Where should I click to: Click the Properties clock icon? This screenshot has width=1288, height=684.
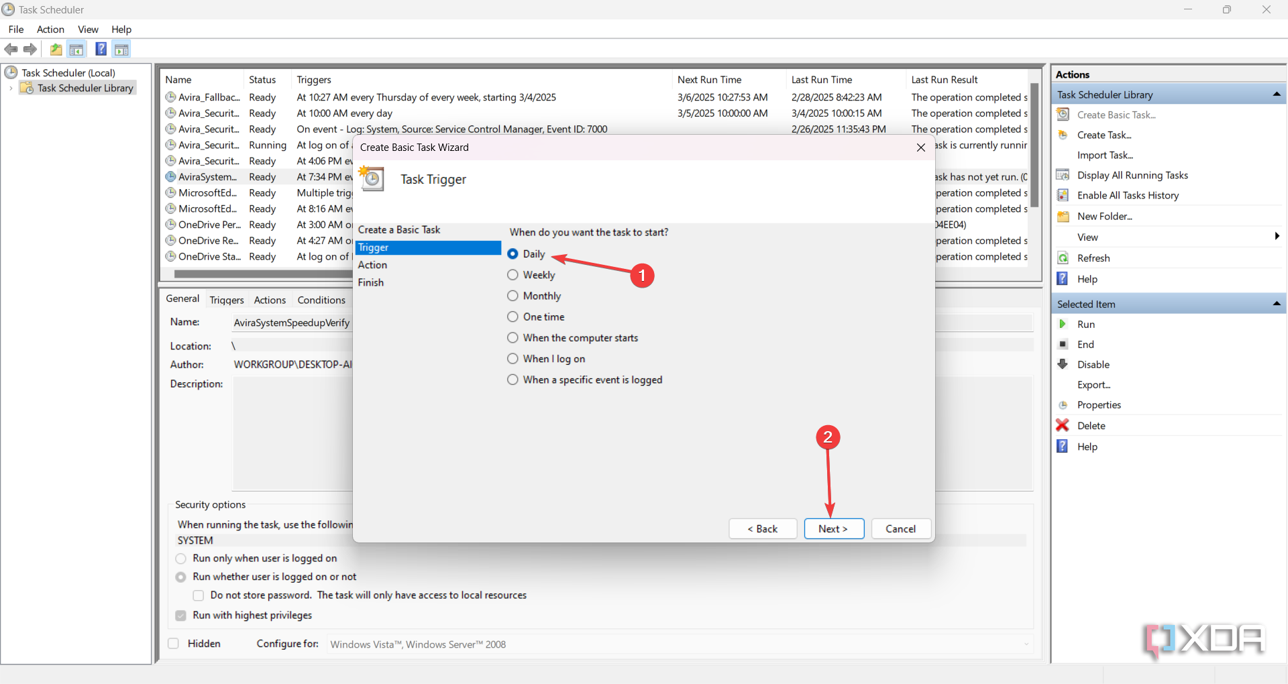point(1063,405)
